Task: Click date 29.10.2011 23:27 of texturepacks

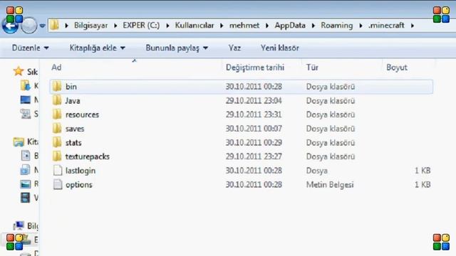Action: [254, 156]
